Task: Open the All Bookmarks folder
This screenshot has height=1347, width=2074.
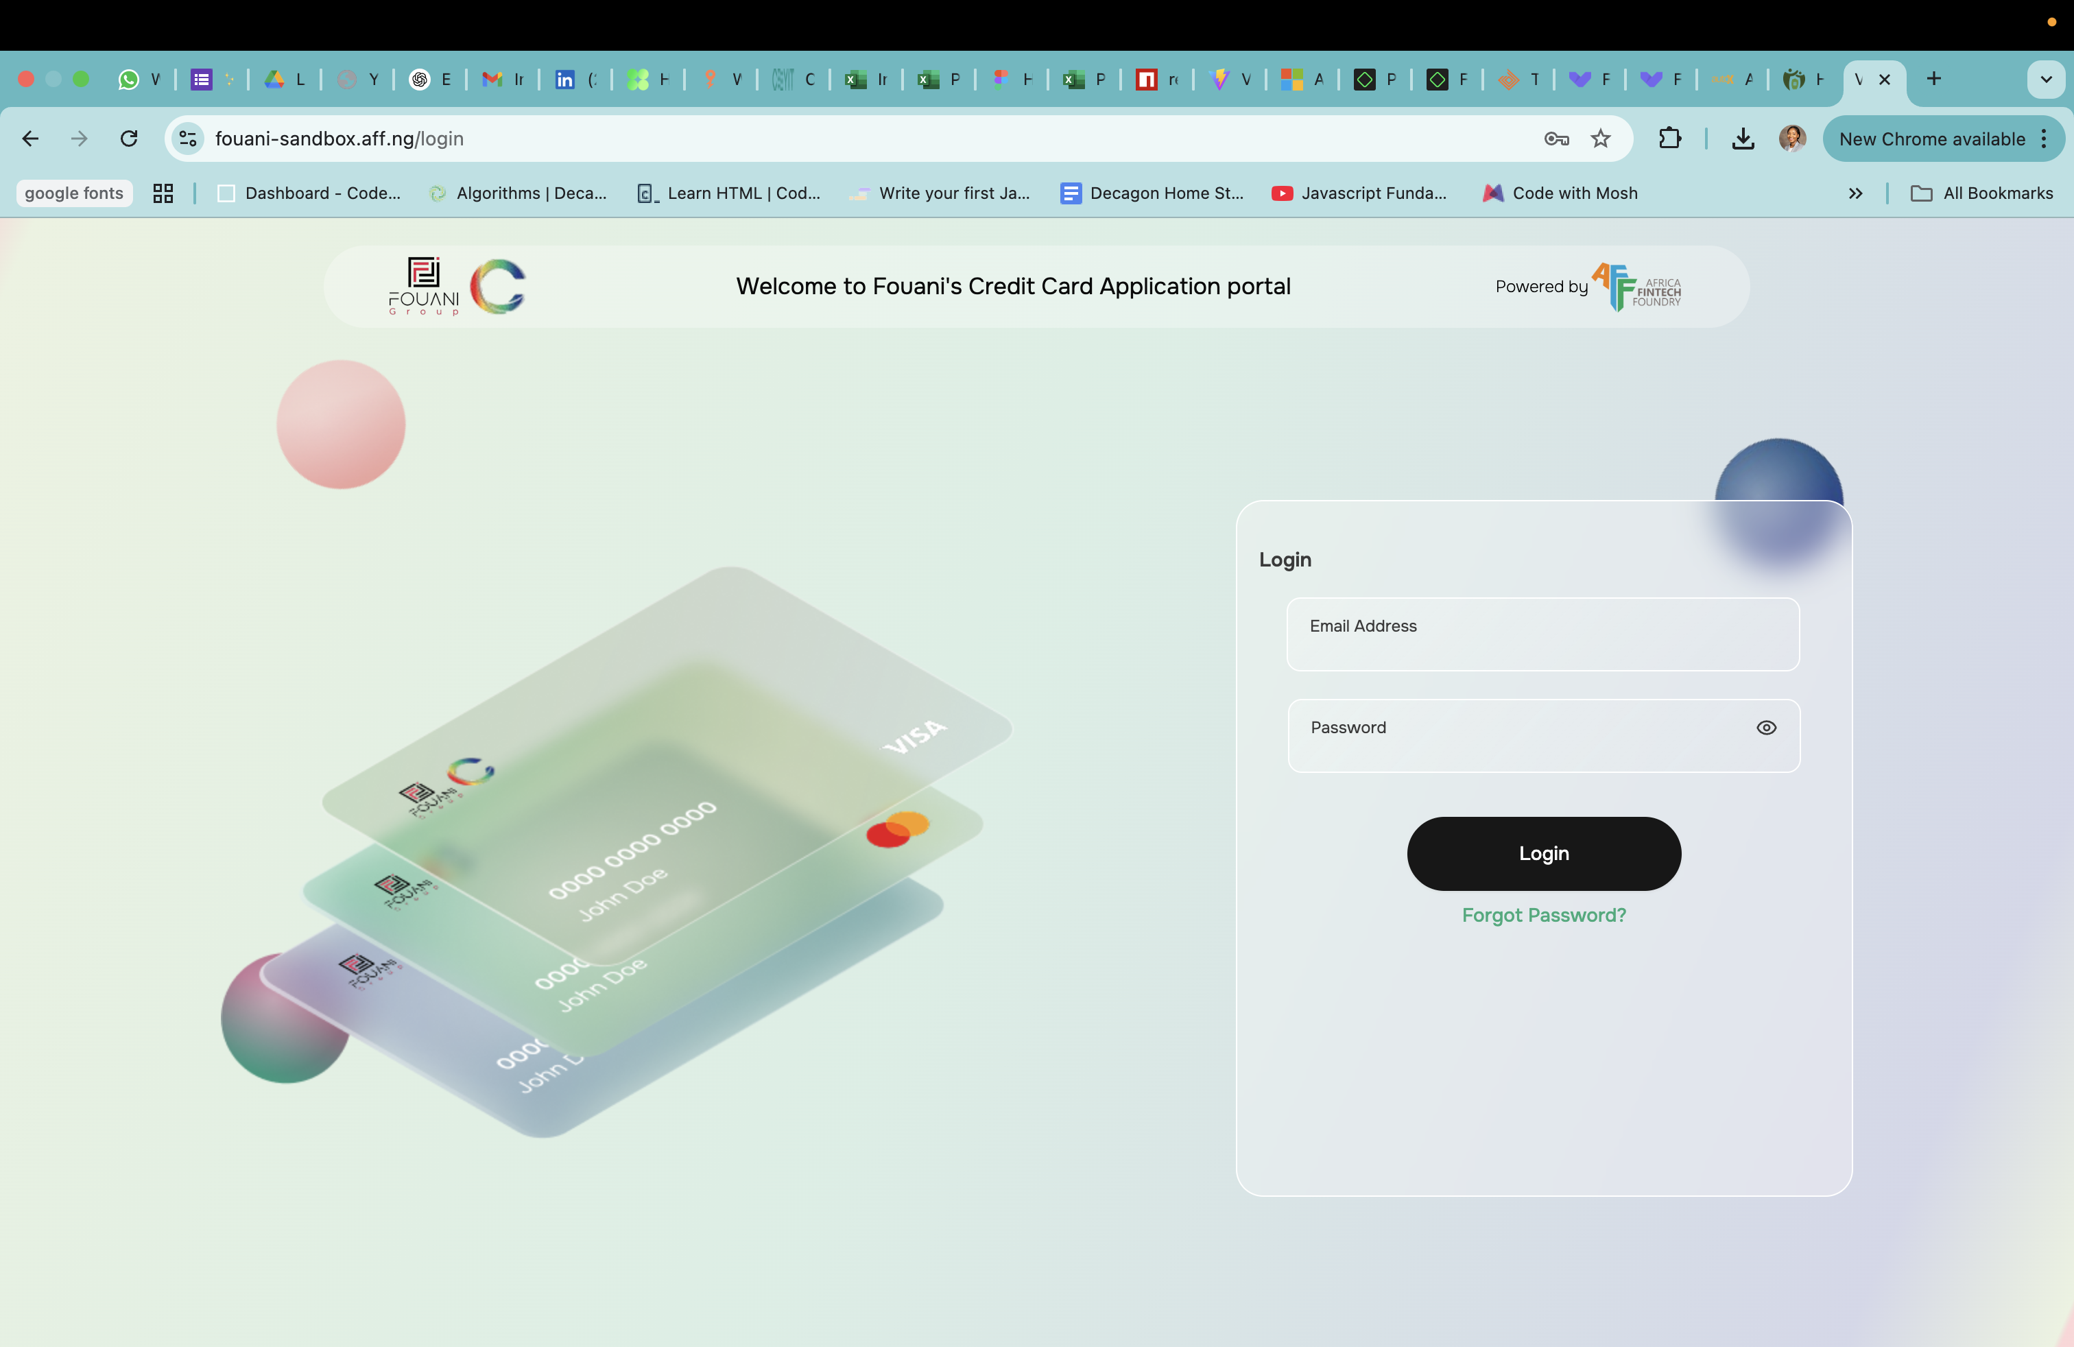Action: click(x=1981, y=193)
